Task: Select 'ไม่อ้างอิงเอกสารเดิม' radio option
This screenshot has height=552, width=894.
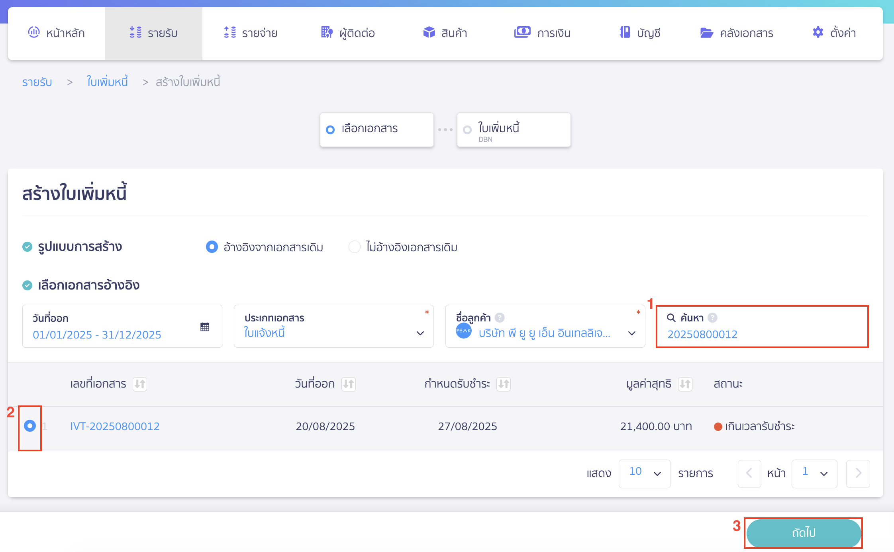Action: [x=354, y=247]
